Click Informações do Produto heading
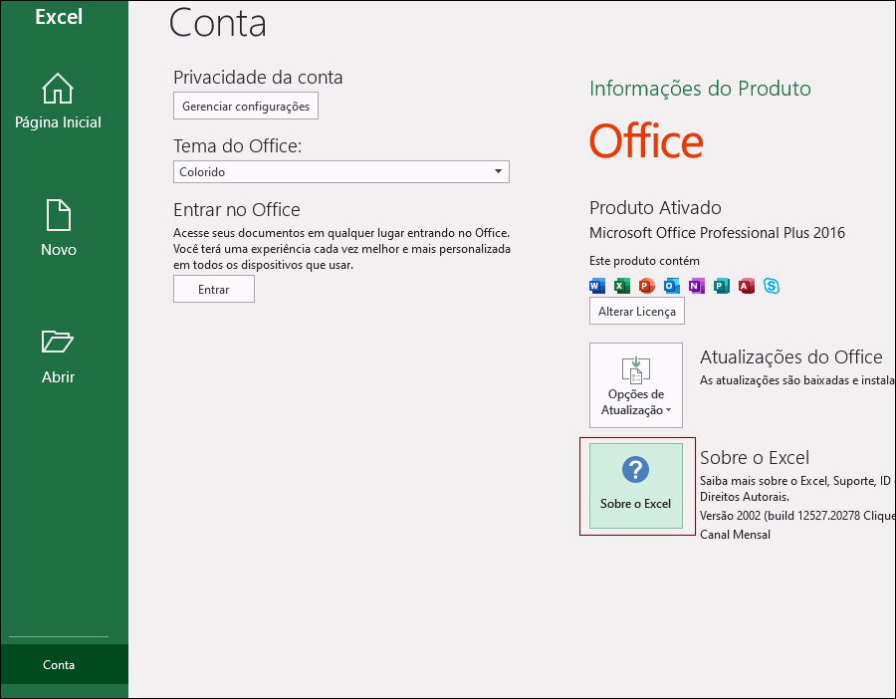 click(700, 88)
